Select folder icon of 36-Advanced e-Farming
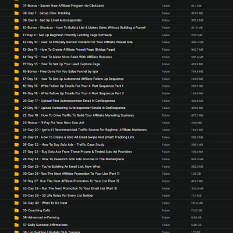 (17, 218)
